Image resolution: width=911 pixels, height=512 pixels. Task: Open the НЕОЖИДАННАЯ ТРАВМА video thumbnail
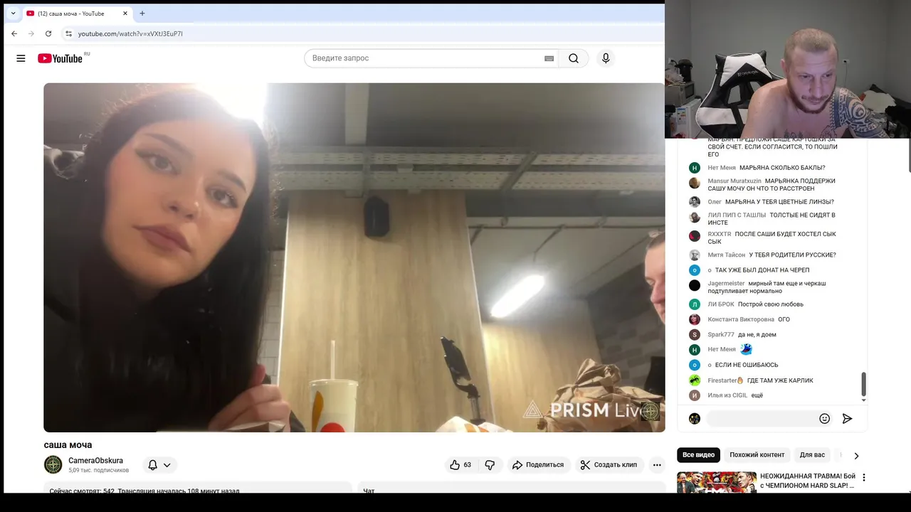click(x=717, y=482)
